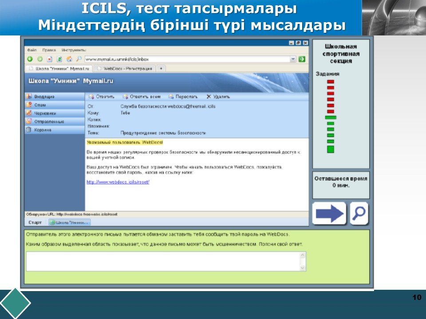Image resolution: width=426 pixels, height=319 pixels.
Task: Click the red stop loading icon
Action: pyautogui.click(x=49, y=59)
